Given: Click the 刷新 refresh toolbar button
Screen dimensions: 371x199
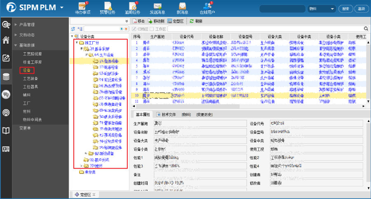Looking at the screenshot, I should coord(196,21).
